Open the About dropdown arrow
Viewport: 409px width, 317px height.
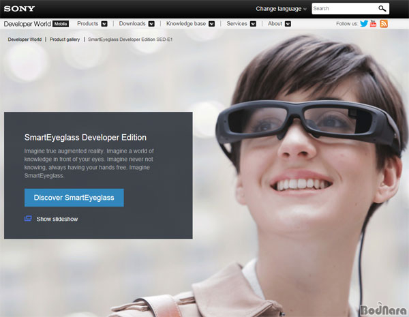point(288,24)
